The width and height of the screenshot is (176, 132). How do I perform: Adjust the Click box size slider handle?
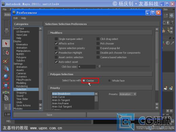tap(100, 66)
